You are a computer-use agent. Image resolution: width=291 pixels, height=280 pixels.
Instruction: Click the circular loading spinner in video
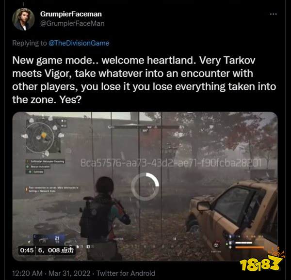coord(145,187)
